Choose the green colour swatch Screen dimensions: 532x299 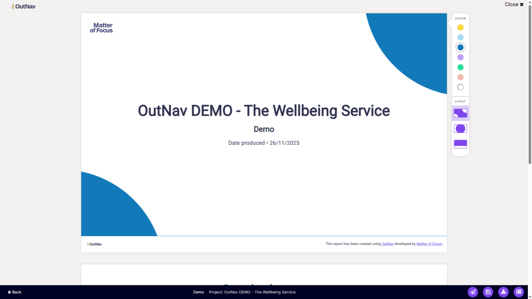pos(460,67)
